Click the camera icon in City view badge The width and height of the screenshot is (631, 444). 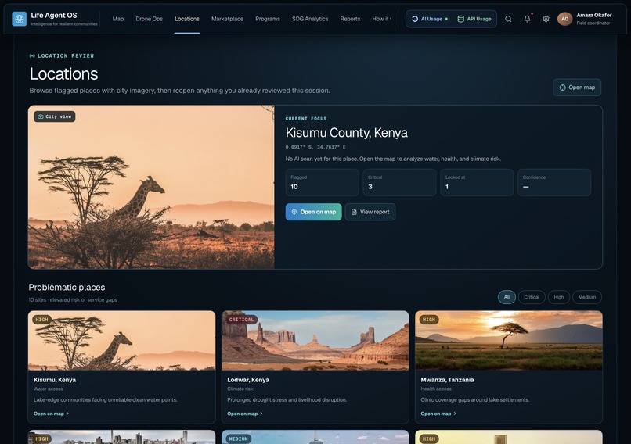click(x=40, y=116)
